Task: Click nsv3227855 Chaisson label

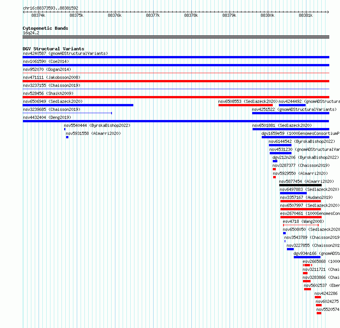Action: (313, 245)
